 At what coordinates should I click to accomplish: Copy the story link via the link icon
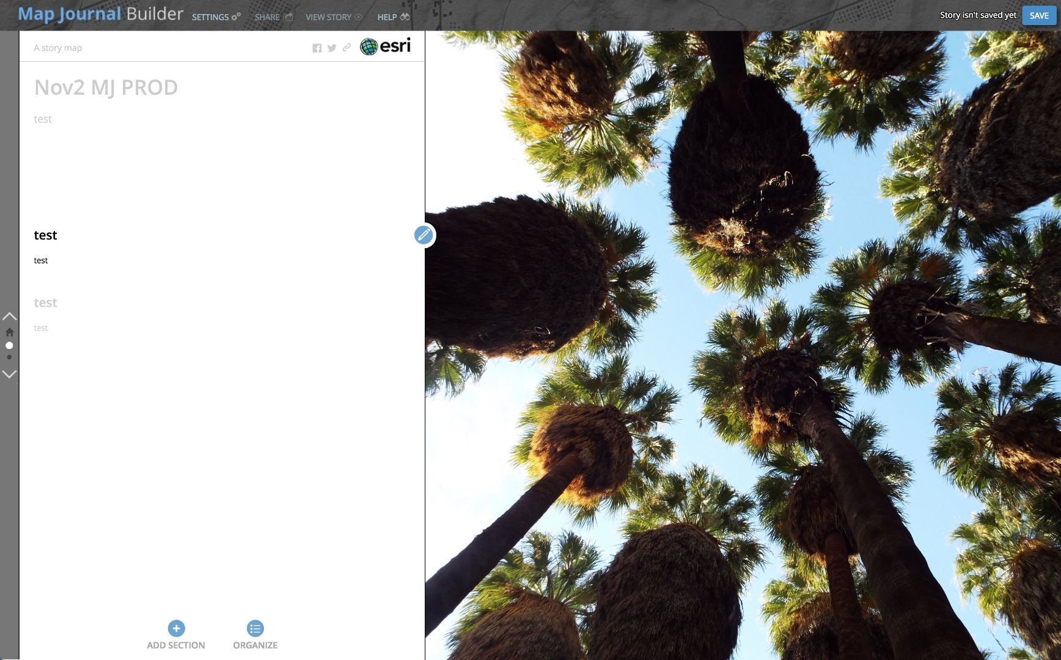[347, 48]
